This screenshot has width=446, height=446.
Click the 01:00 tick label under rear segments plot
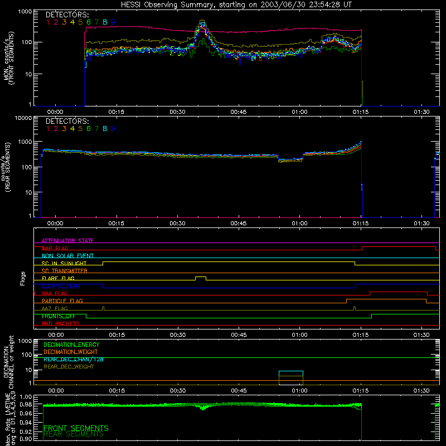pyautogui.click(x=299, y=224)
